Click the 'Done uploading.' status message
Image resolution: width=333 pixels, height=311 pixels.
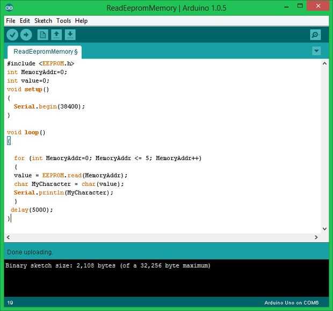point(30,252)
